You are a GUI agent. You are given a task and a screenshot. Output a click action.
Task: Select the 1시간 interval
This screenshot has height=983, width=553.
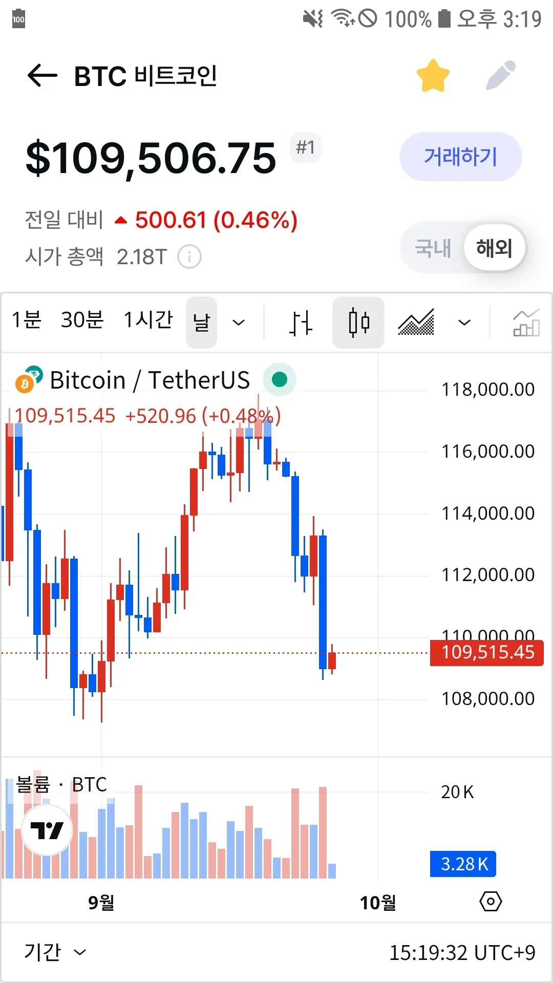(x=148, y=320)
